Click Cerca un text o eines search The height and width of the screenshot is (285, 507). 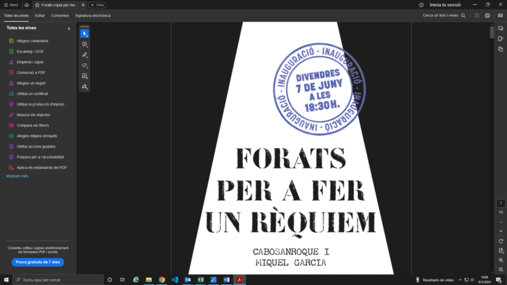coord(444,16)
